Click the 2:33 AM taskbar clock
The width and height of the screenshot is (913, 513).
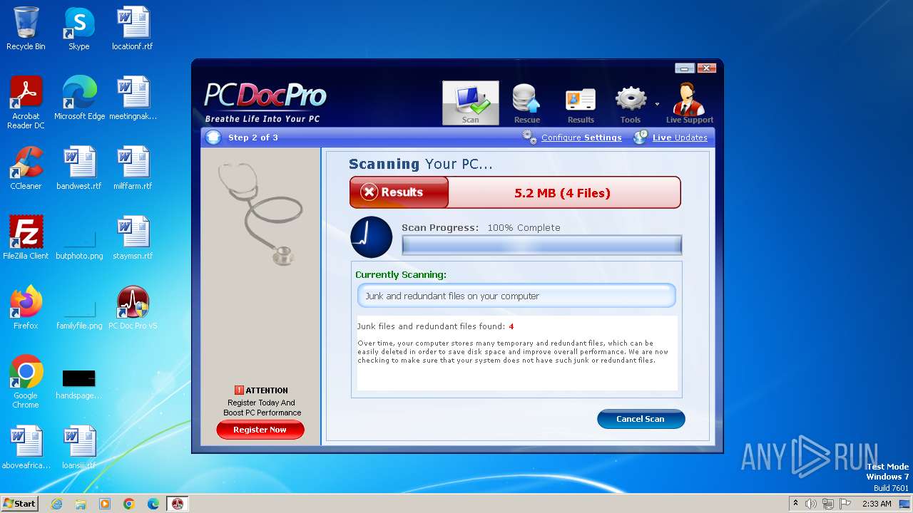point(877,504)
